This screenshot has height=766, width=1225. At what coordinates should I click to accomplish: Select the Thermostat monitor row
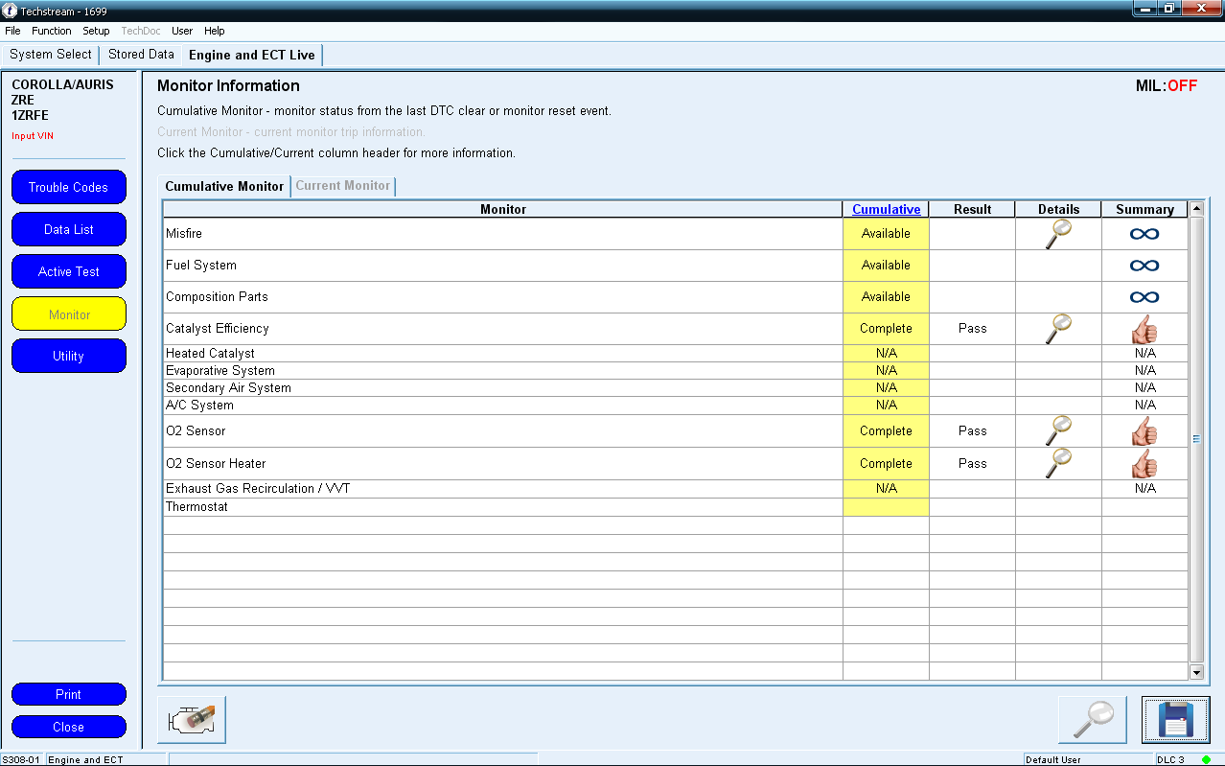pos(676,507)
